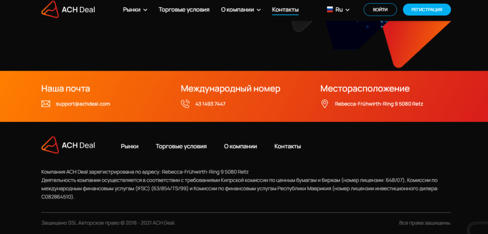Click the location pin icon
This screenshot has height=234, width=488.
325,104
